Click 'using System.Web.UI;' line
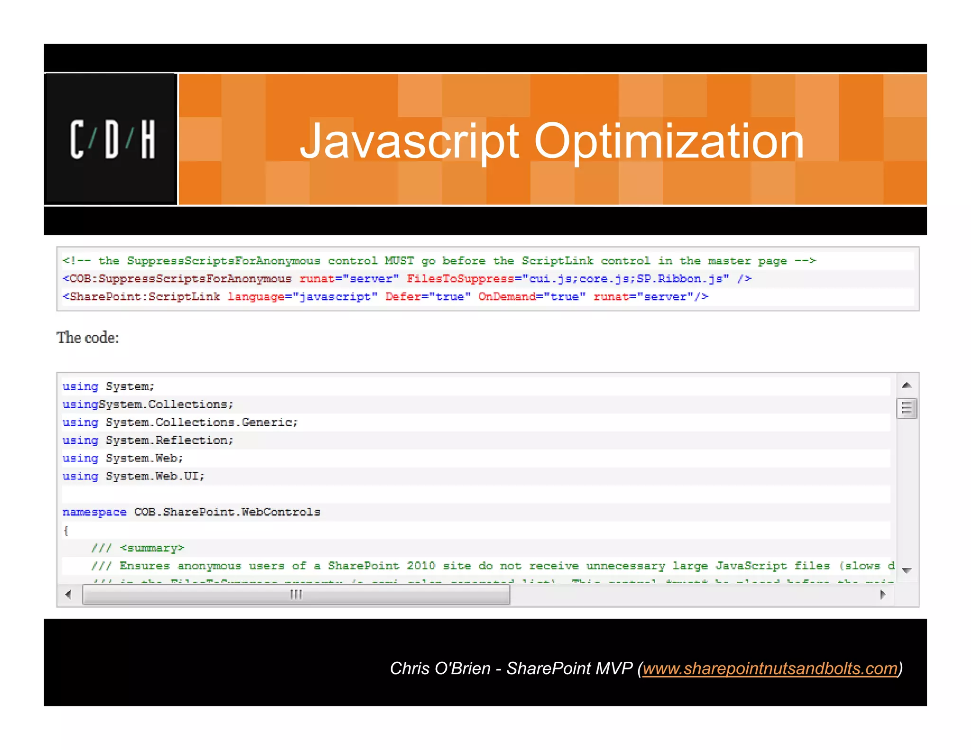Viewport: 971px width, 750px height. [134, 476]
